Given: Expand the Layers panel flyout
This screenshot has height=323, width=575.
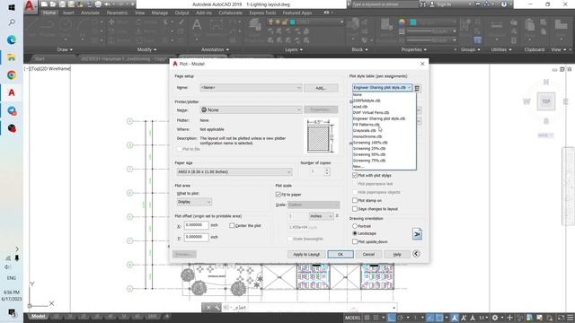Looking at the screenshot, I should 294,49.
